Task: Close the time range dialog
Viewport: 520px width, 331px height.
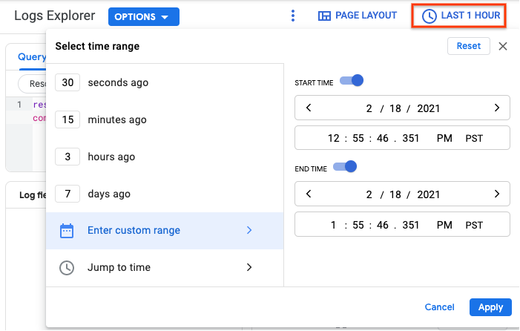Action: (x=503, y=46)
